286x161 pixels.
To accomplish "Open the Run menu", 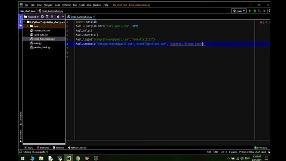I will tap(75, 5).
